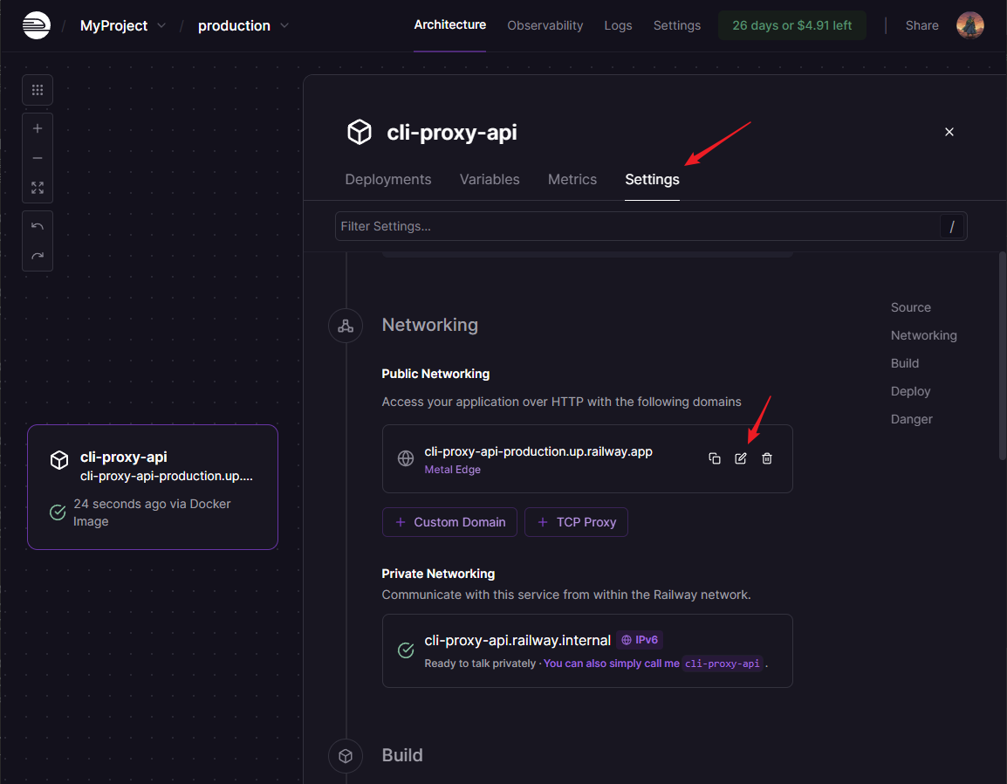Add a TCP Proxy
Image resolution: width=1007 pixels, height=784 pixels.
[x=576, y=522]
